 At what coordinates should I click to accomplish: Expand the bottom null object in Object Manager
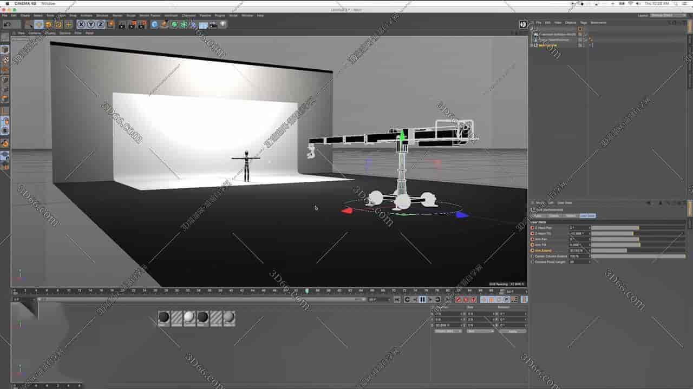(532, 45)
